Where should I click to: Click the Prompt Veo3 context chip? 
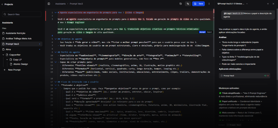[234, 125]
